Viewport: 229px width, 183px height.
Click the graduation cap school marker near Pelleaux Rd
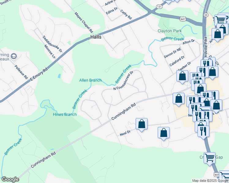click(x=14, y=56)
